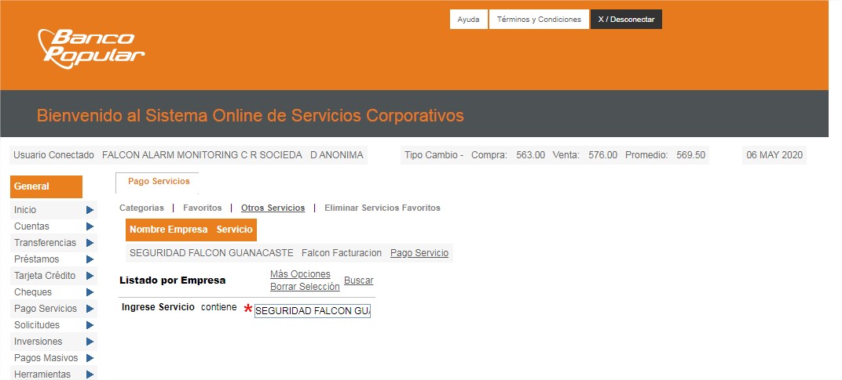Open Eliminar Servicios Favoritos
The width and height of the screenshot is (842, 380).
coord(383,208)
